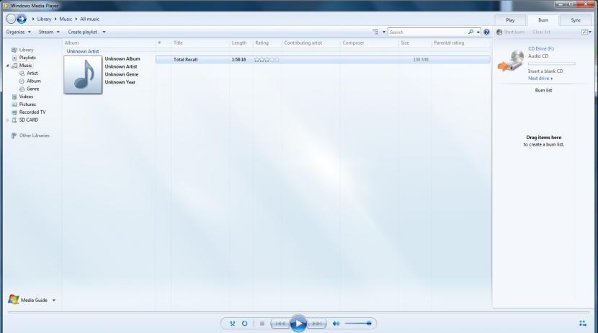Turn repeat on
The width and height of the screenshot is (598, 333).
(x=244, y=324)
